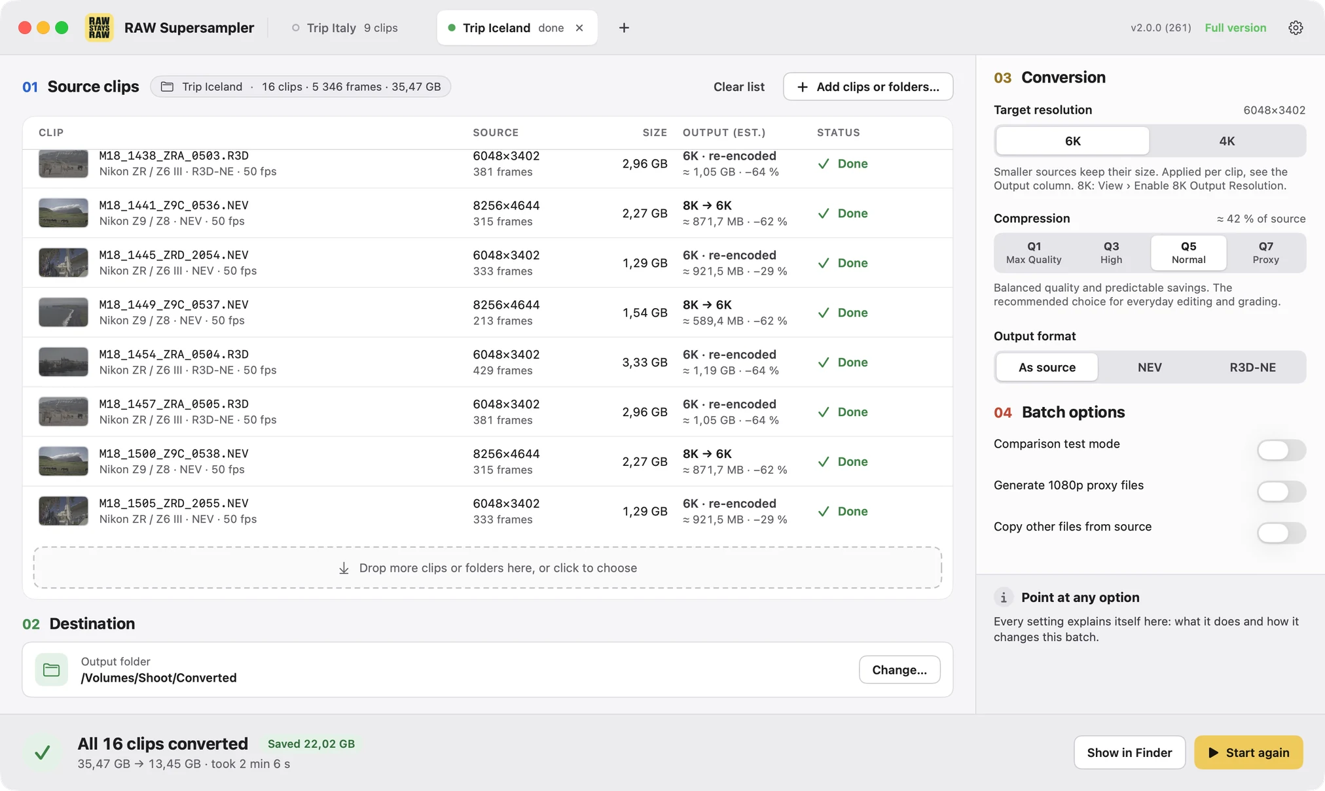The height and width of the screenshot is (791, 1325).
Task: Open settings gear icon
Action: 1296,27
